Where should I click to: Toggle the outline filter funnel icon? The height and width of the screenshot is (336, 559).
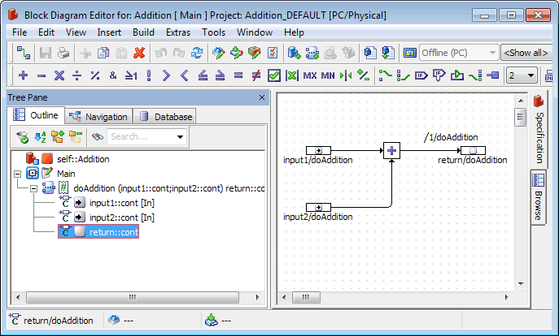[23, 137]
